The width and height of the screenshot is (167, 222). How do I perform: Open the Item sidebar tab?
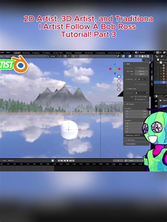(x=152, y=65)
